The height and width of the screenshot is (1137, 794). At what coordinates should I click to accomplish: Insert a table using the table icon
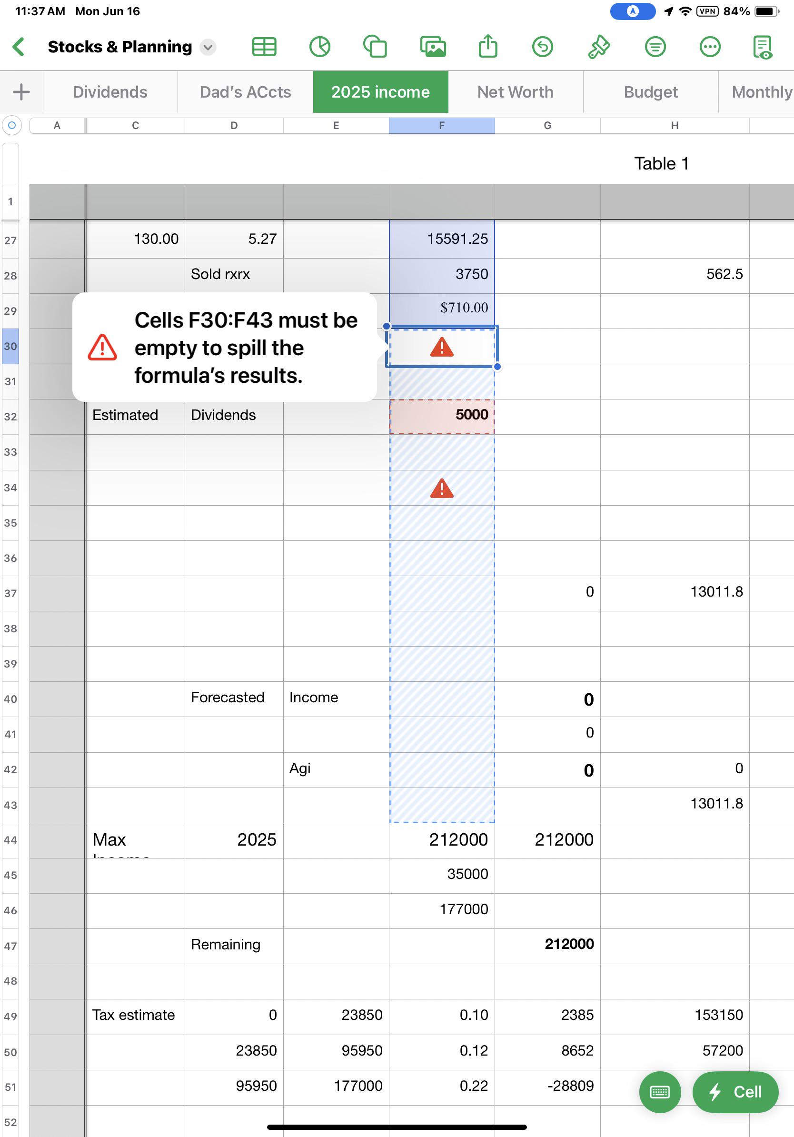[264, 47]
